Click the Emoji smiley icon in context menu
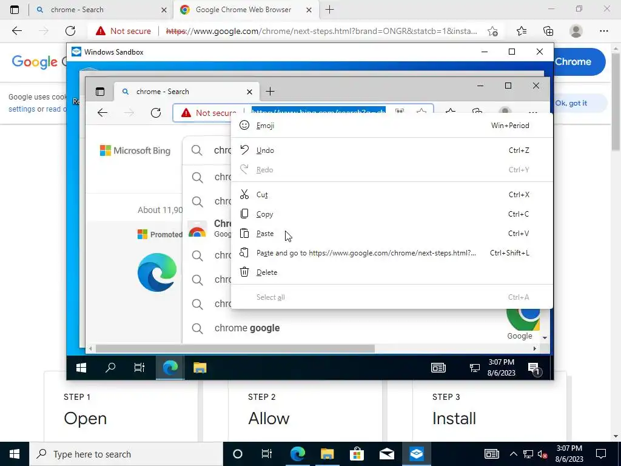This screenshot has width=621, height=466. tap(244, 125)
